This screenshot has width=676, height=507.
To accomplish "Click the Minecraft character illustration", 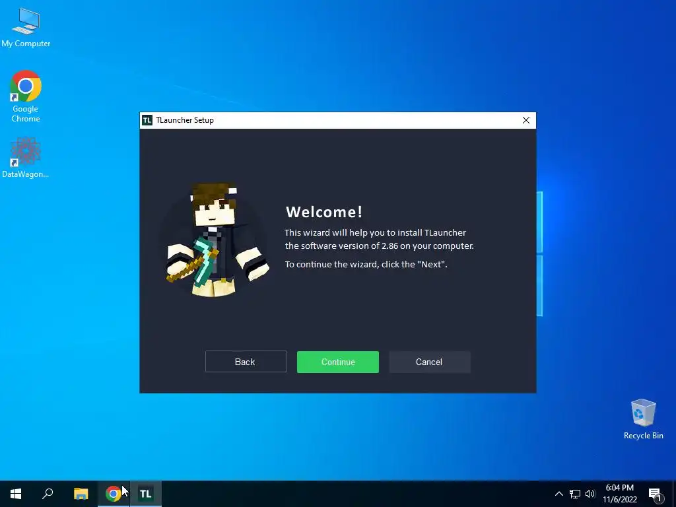I will click(x=217, y=240).
